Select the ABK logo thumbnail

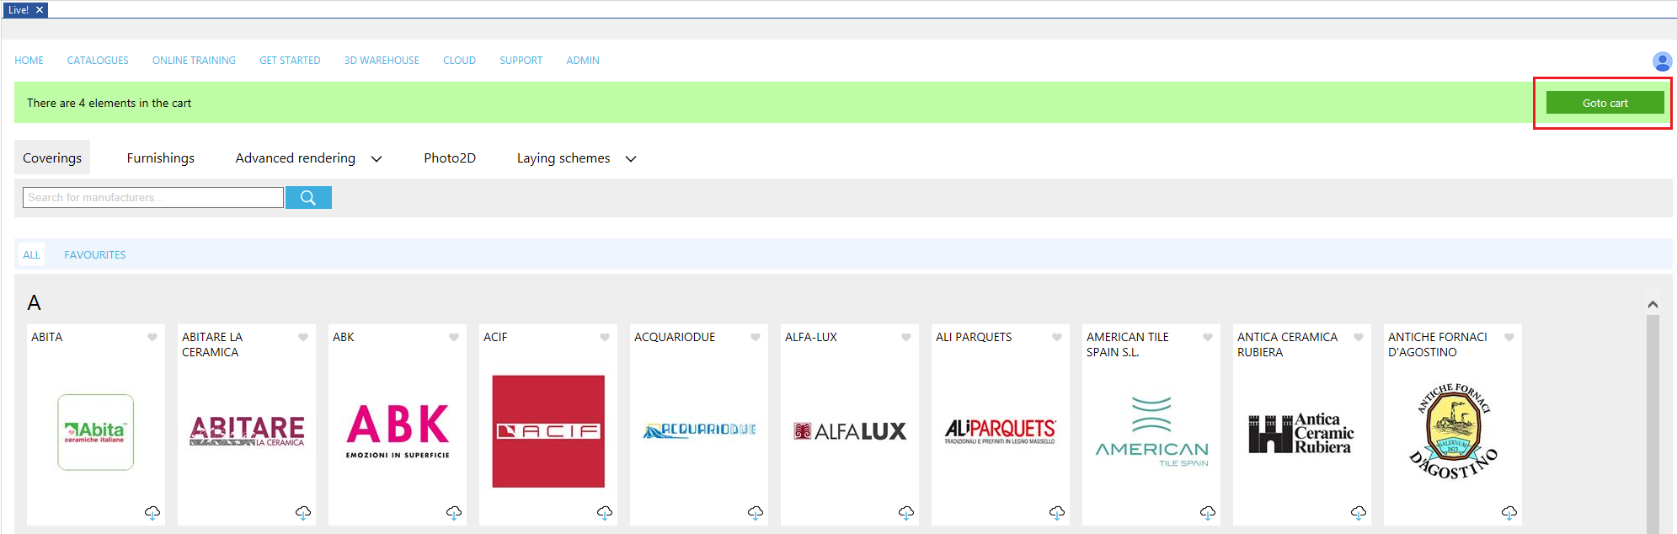tap(398, 431)
